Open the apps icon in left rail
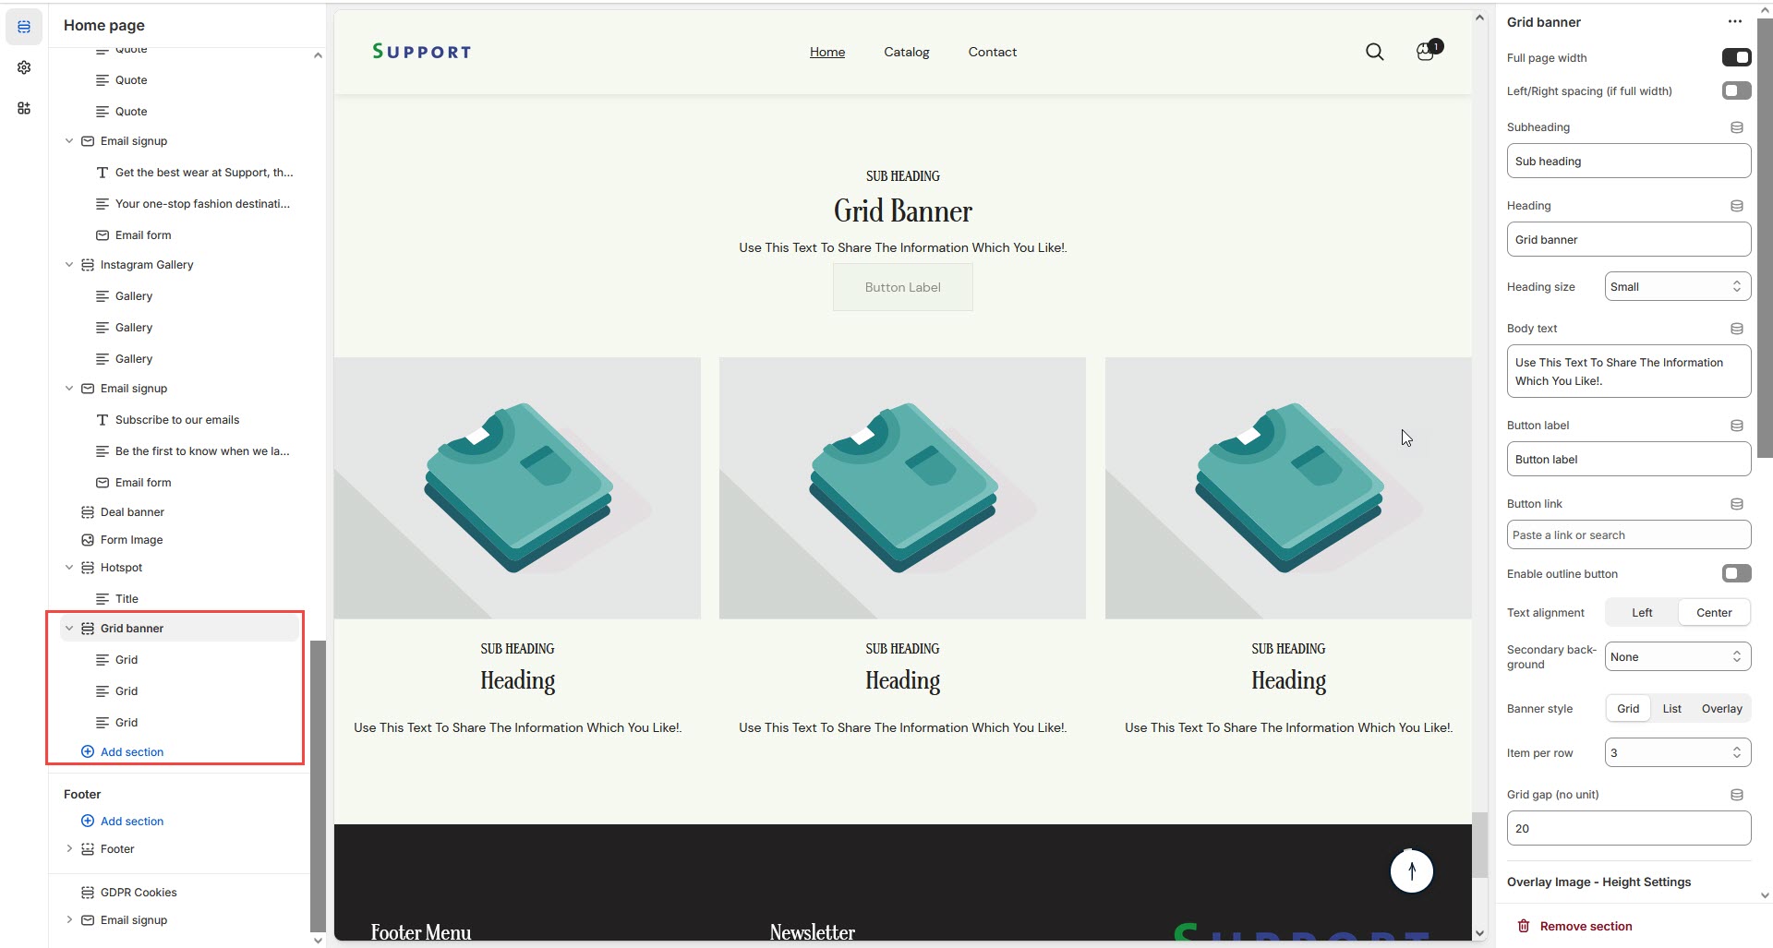The height and width of the screenshot is (948, 1773). tap(24, 108)
